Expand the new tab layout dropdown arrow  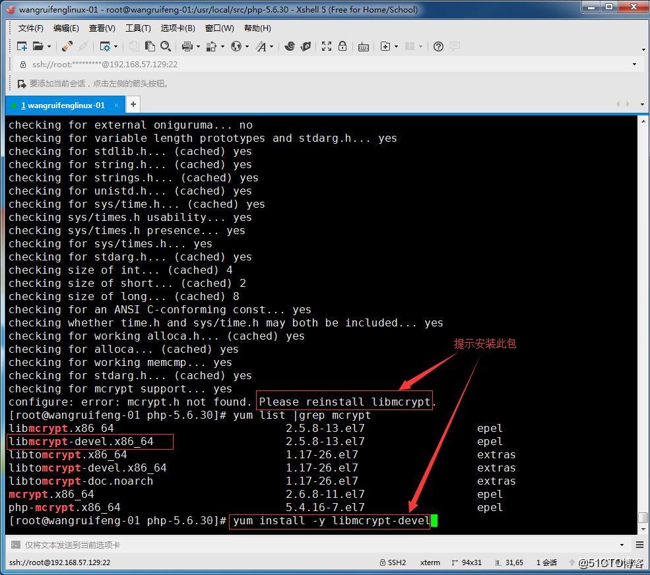click(396, 46)
